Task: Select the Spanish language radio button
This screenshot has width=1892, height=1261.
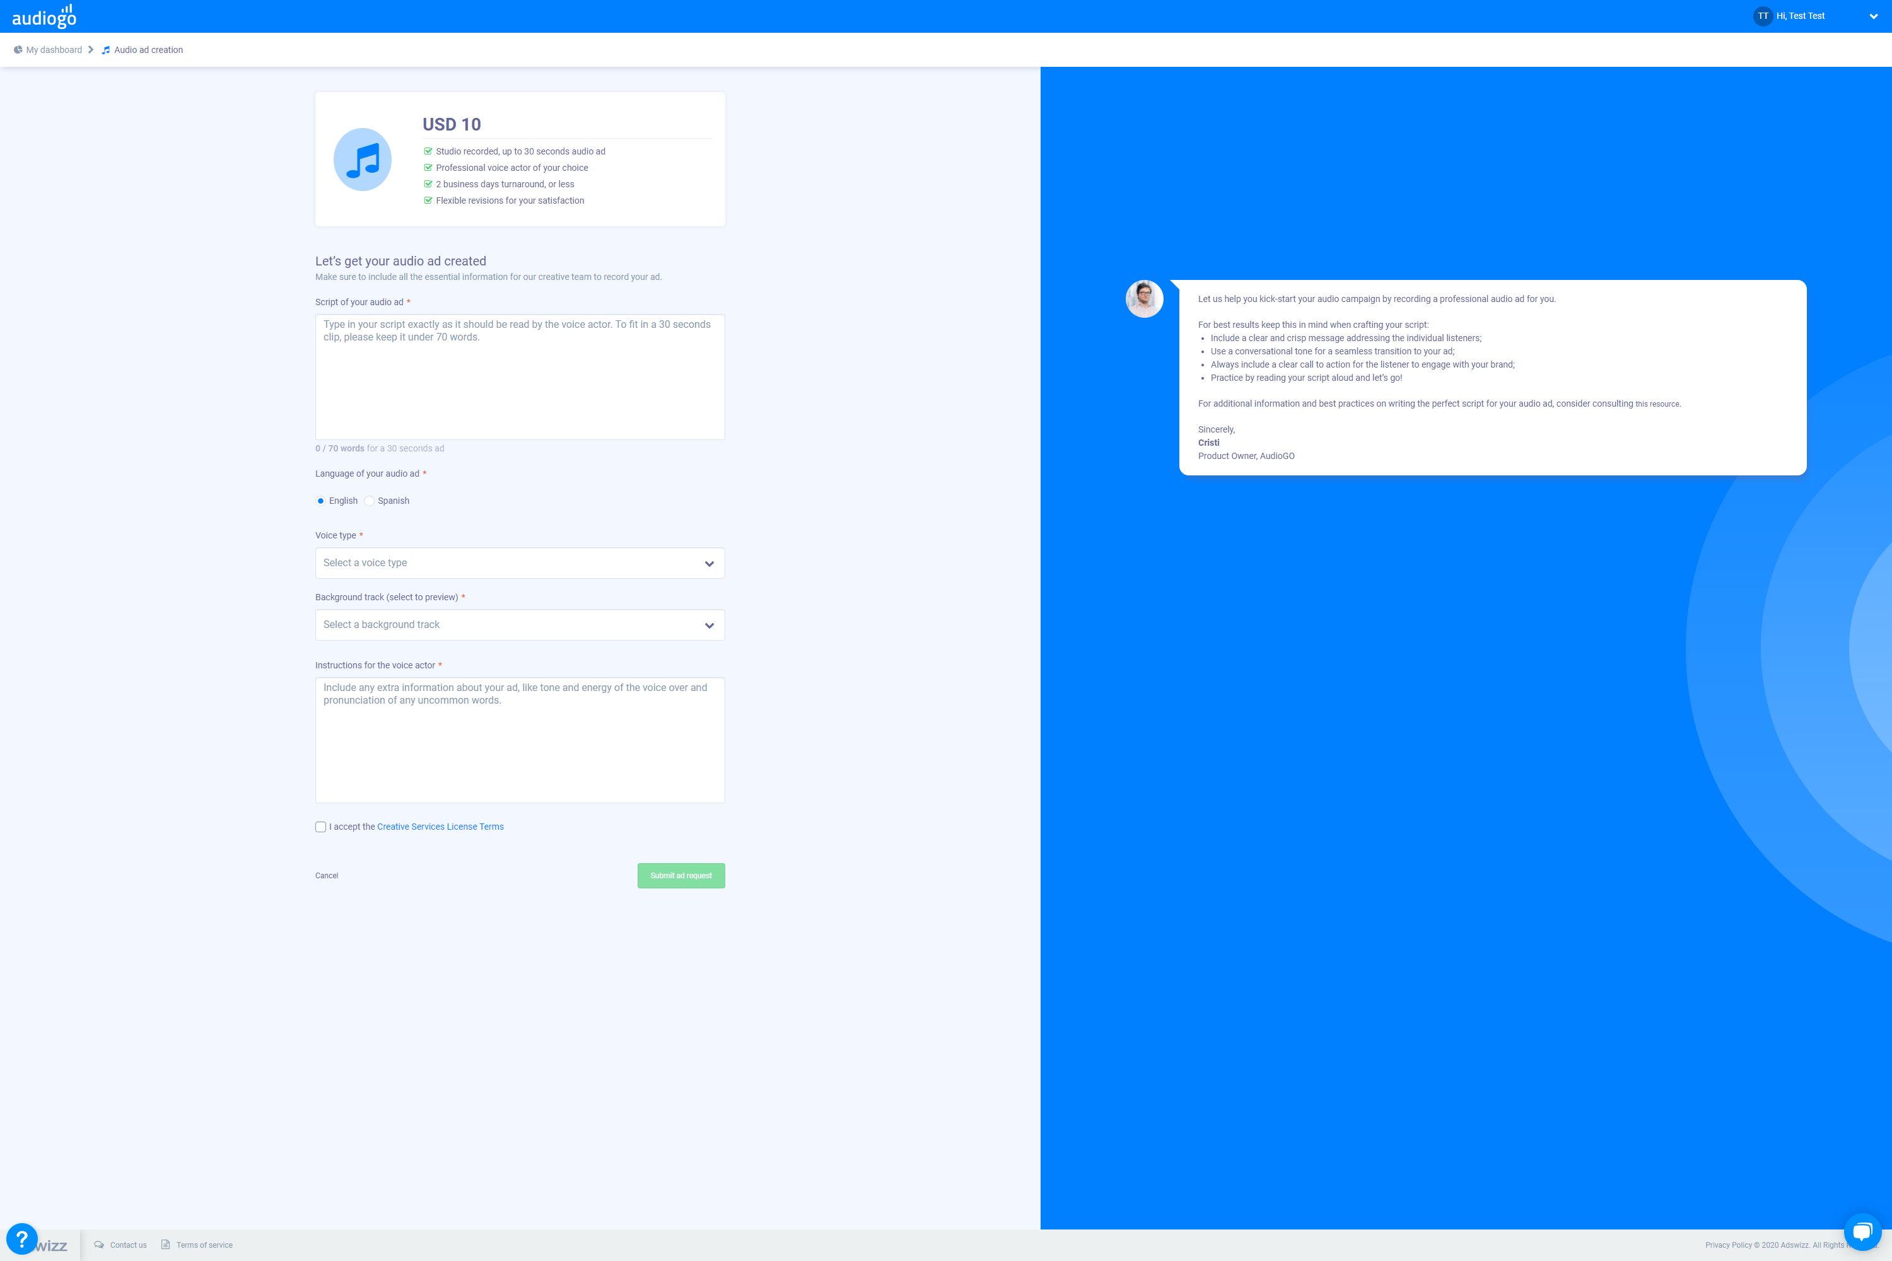Action: pyautogui.click(x=369, y=501)
